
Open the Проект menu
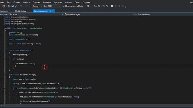[17, 2]
